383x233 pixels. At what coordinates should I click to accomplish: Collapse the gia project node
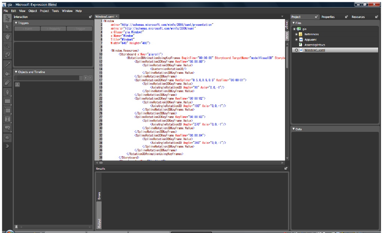[295, 29]
